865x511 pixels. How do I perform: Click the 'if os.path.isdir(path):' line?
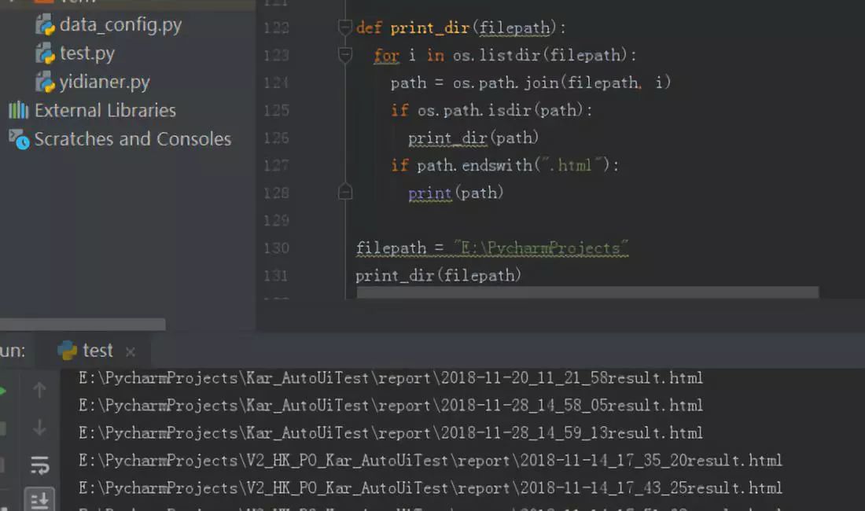[491, 110]
